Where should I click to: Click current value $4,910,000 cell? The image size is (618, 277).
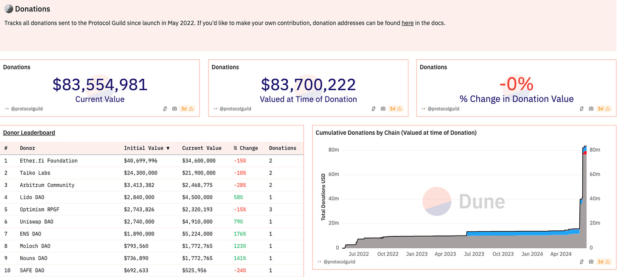[197, 222]
